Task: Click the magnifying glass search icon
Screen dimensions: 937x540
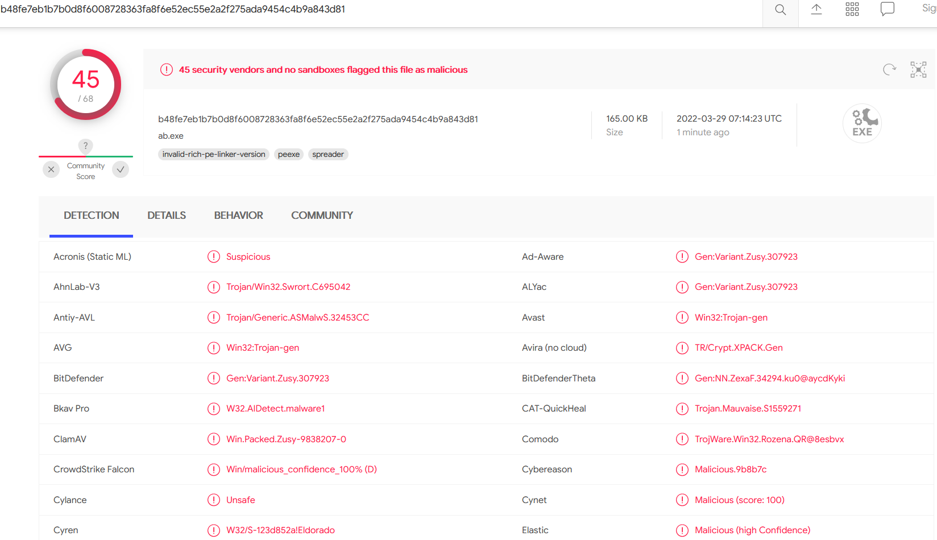Action: (x=781, y=10)
